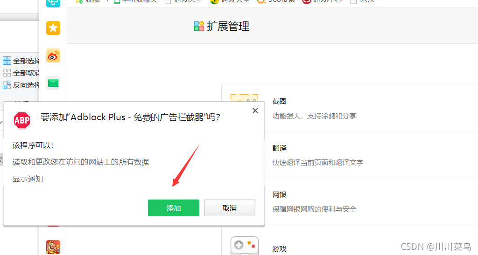Click the teal icon atop sidebar

(53, 3)
